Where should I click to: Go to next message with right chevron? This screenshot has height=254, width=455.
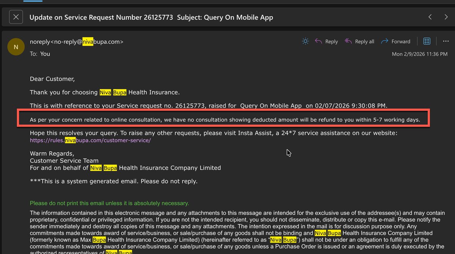[x=446, y=17]
